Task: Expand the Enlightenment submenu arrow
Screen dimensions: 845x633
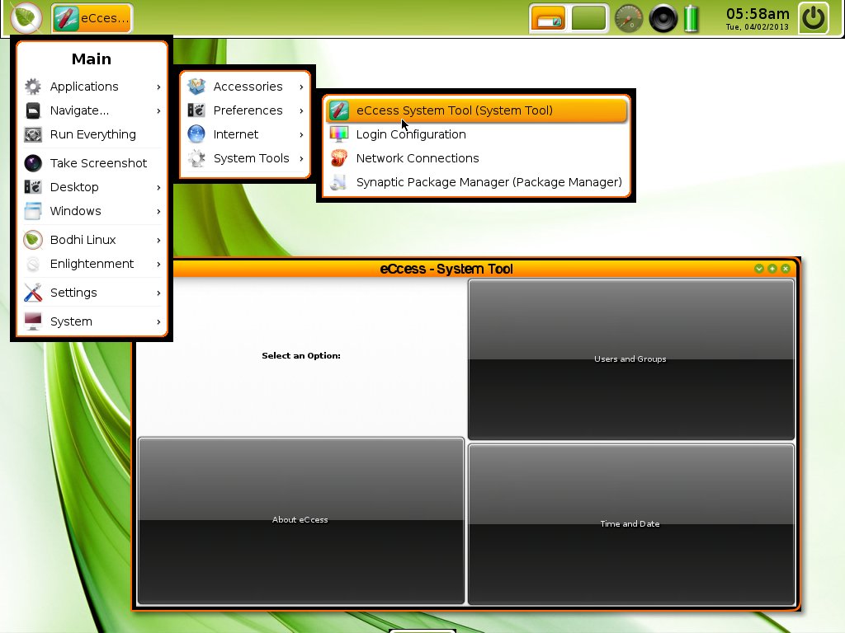Action: pyautogui.click(x=158, y=265)
